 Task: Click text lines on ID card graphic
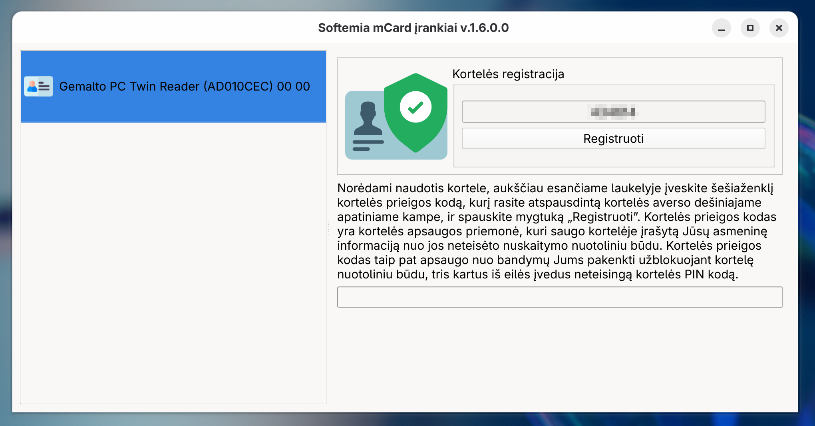click(367, 145)
